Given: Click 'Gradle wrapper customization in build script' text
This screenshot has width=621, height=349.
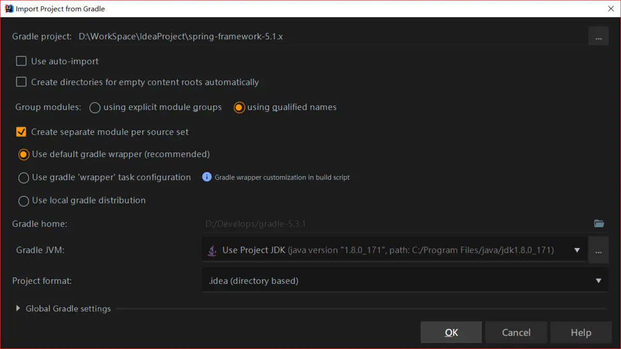Looking at the screenshot, I should [282, 177].
